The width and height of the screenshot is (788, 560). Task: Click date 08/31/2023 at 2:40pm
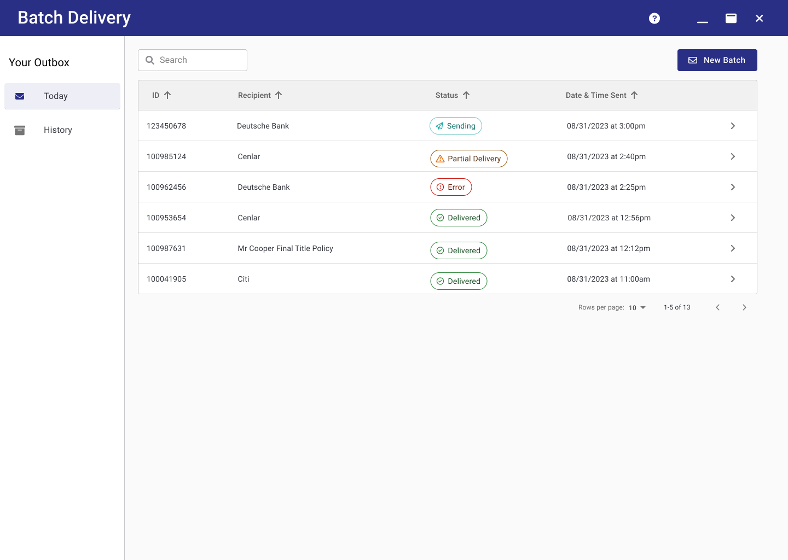click(x=606, y=156)
